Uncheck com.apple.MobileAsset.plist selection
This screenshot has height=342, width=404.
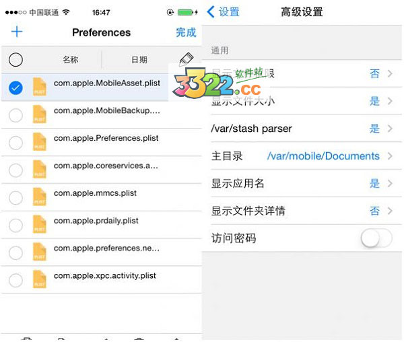coord(15,88)
